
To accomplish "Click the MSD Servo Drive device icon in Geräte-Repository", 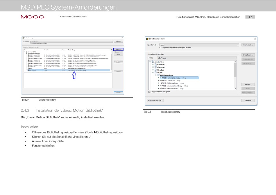I will pyautogui.click(x=28, y=70).
